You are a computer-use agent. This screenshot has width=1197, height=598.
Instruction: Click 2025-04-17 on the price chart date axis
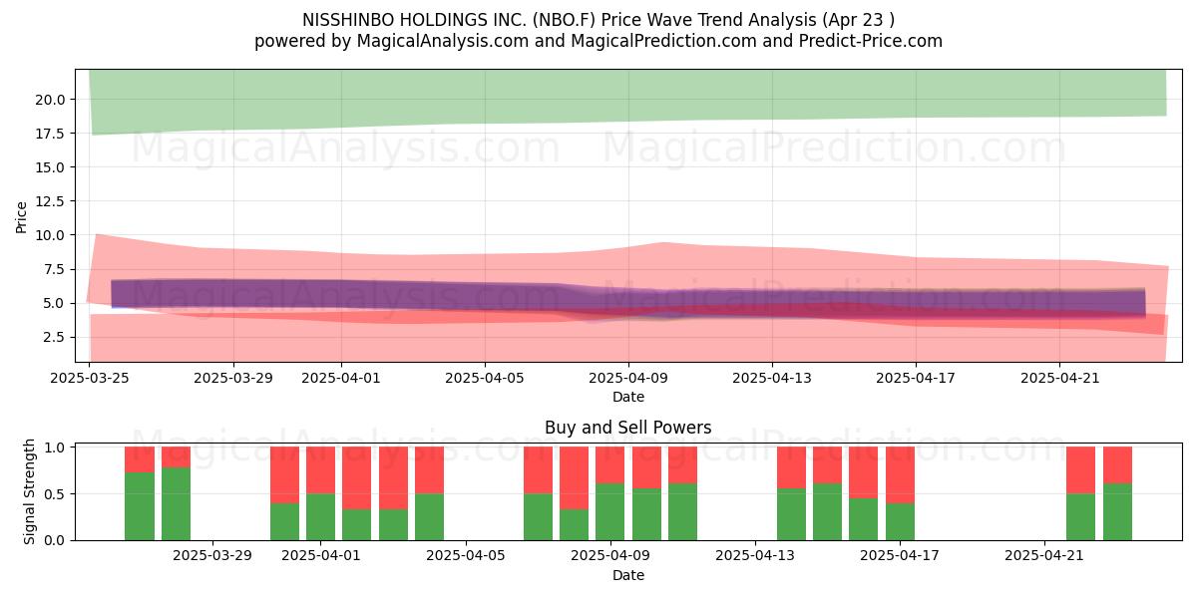point(916,379)
